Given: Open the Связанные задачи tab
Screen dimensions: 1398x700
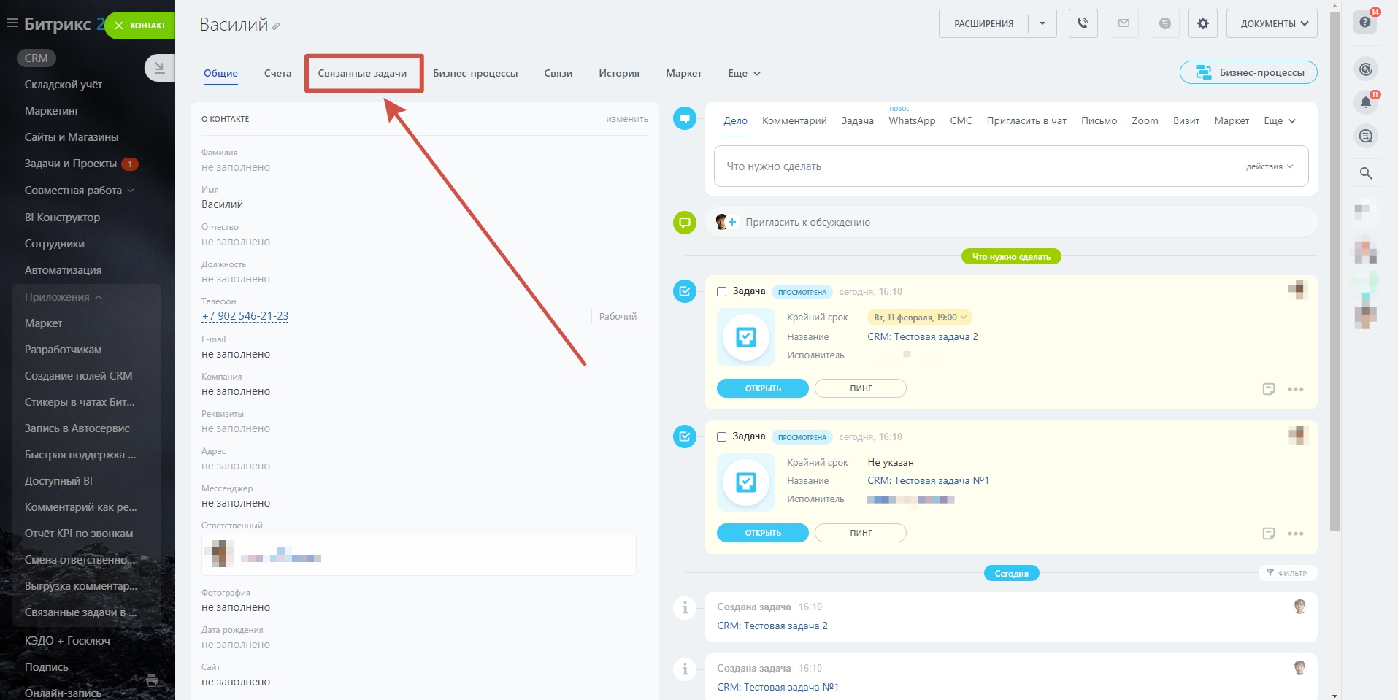Looking at the screenshot, I should [363, 73].
